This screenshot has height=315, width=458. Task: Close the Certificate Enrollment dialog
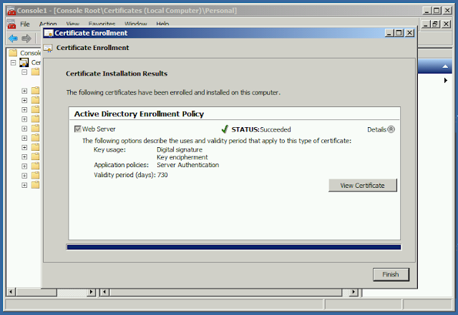tap(410, 33)
